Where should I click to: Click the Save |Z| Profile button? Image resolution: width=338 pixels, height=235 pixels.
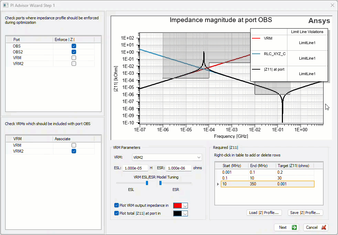[305, 213]
